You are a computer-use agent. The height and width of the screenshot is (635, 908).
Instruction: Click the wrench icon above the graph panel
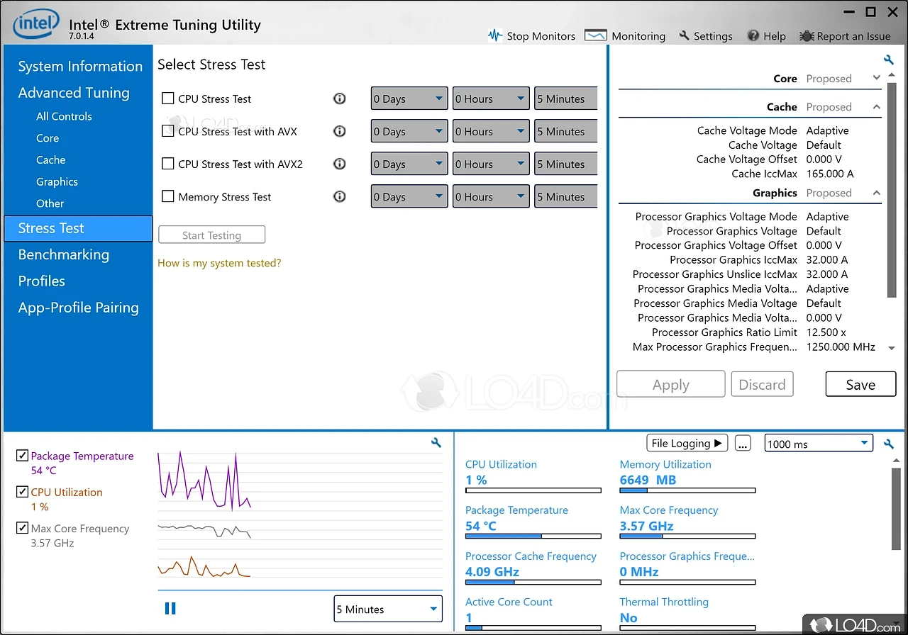click(x=436, y=442)
